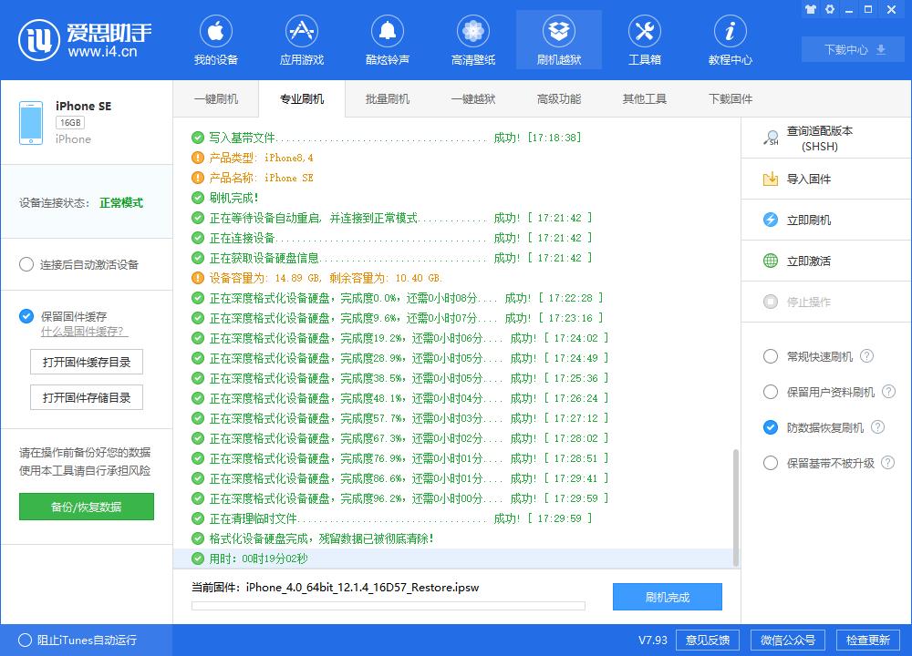The image size is (912, 656).
Task: Switch to the 一键越狱 tab
Action: click(x=473, y=98)
